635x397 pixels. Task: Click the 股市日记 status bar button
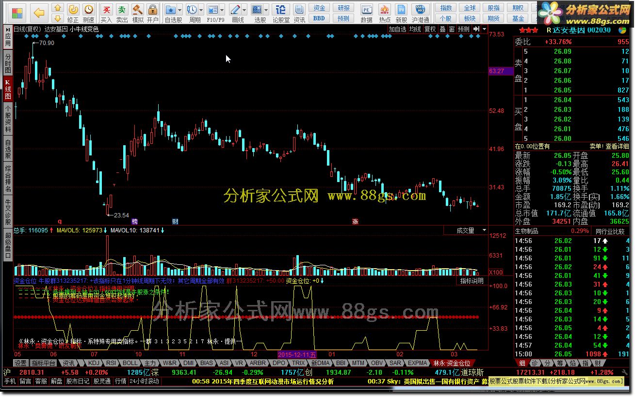[x=78, y=382]
